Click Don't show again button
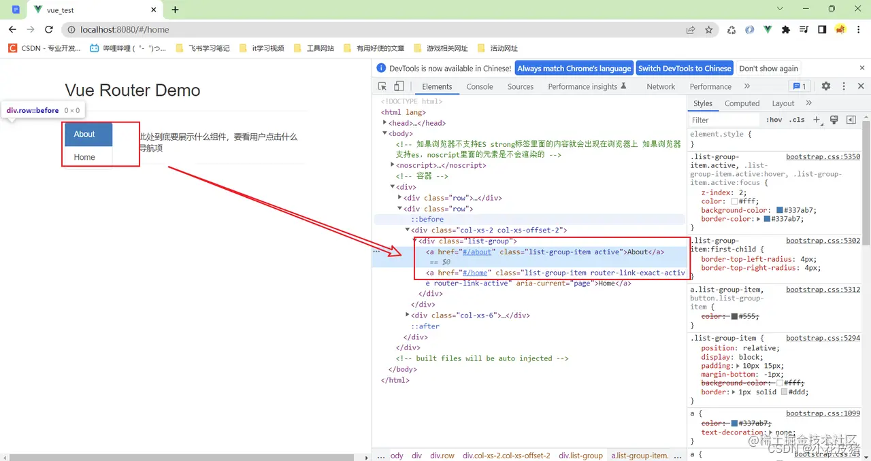This screenshot has height=461, width=871. (769, 68)
